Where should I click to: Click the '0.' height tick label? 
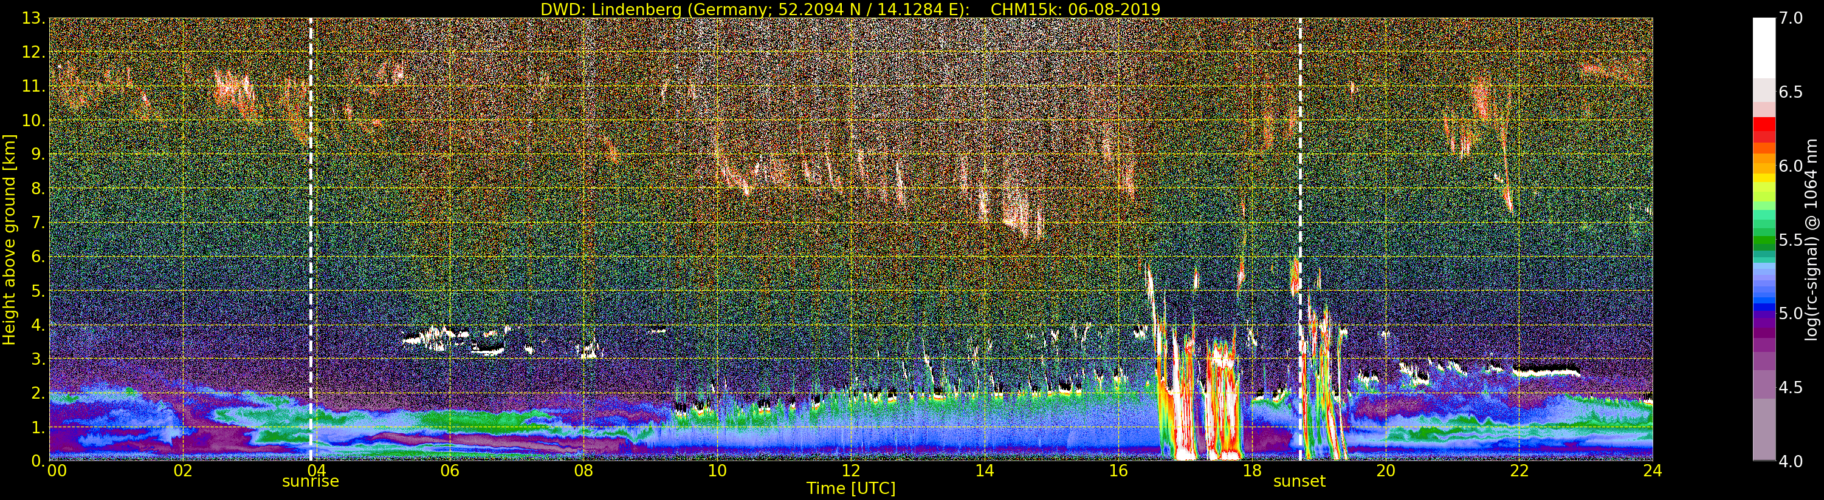pyautogui.click(x=38, y=461)
